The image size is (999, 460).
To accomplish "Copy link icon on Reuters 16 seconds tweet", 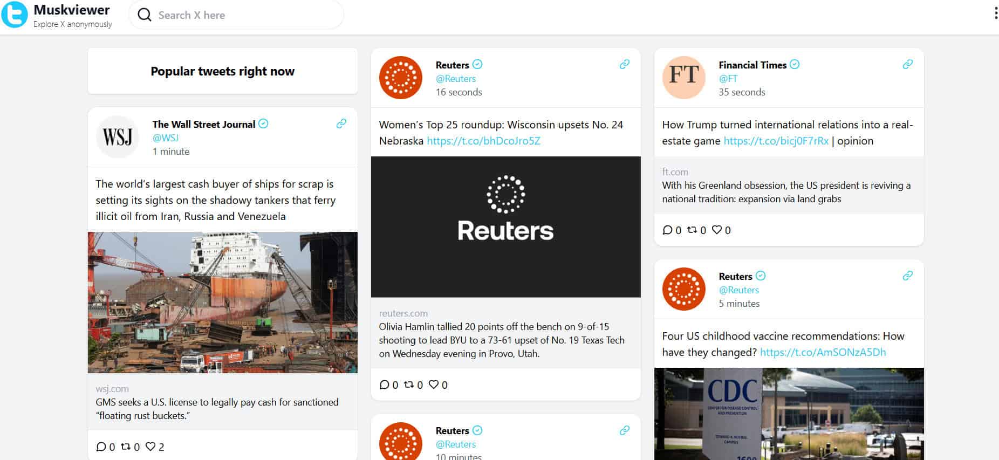I will pos(625,64).
